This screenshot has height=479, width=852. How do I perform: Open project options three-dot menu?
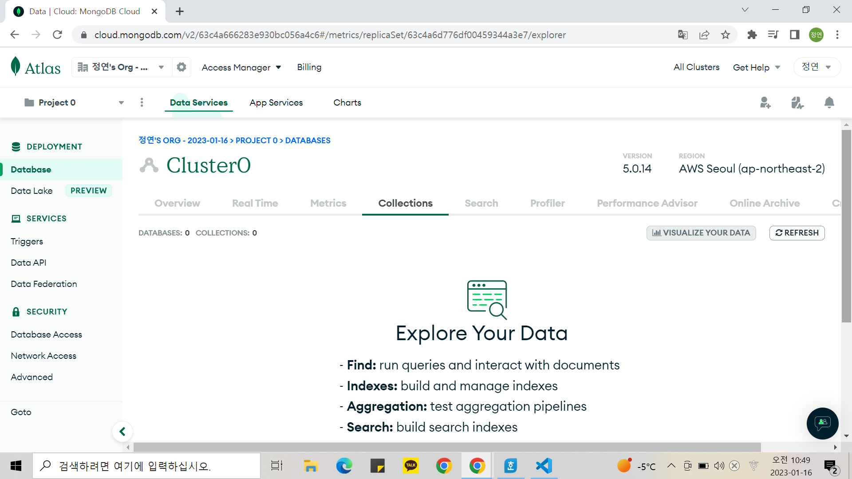tap(142, 102)
